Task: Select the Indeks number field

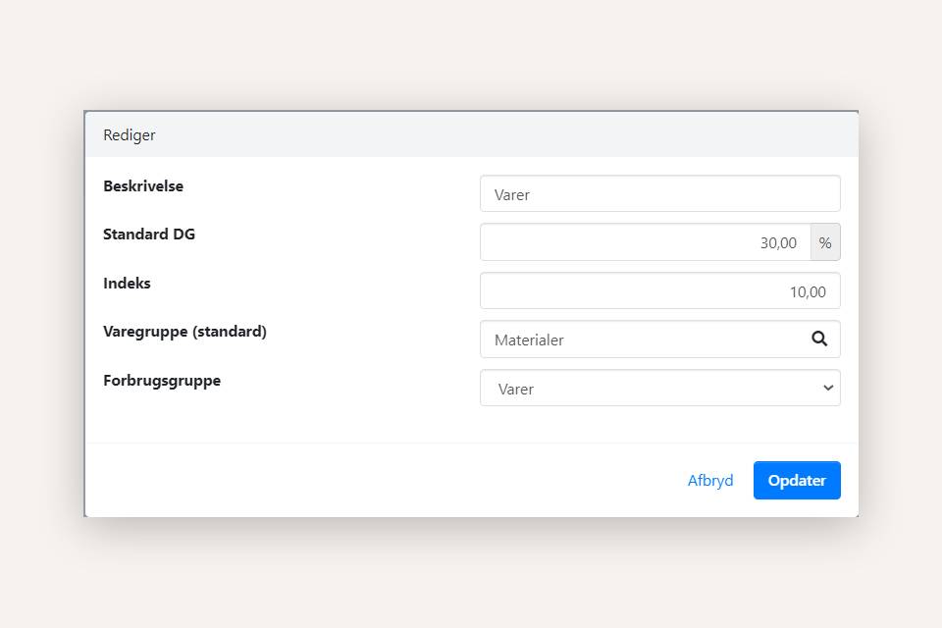Action: (659, 291)
